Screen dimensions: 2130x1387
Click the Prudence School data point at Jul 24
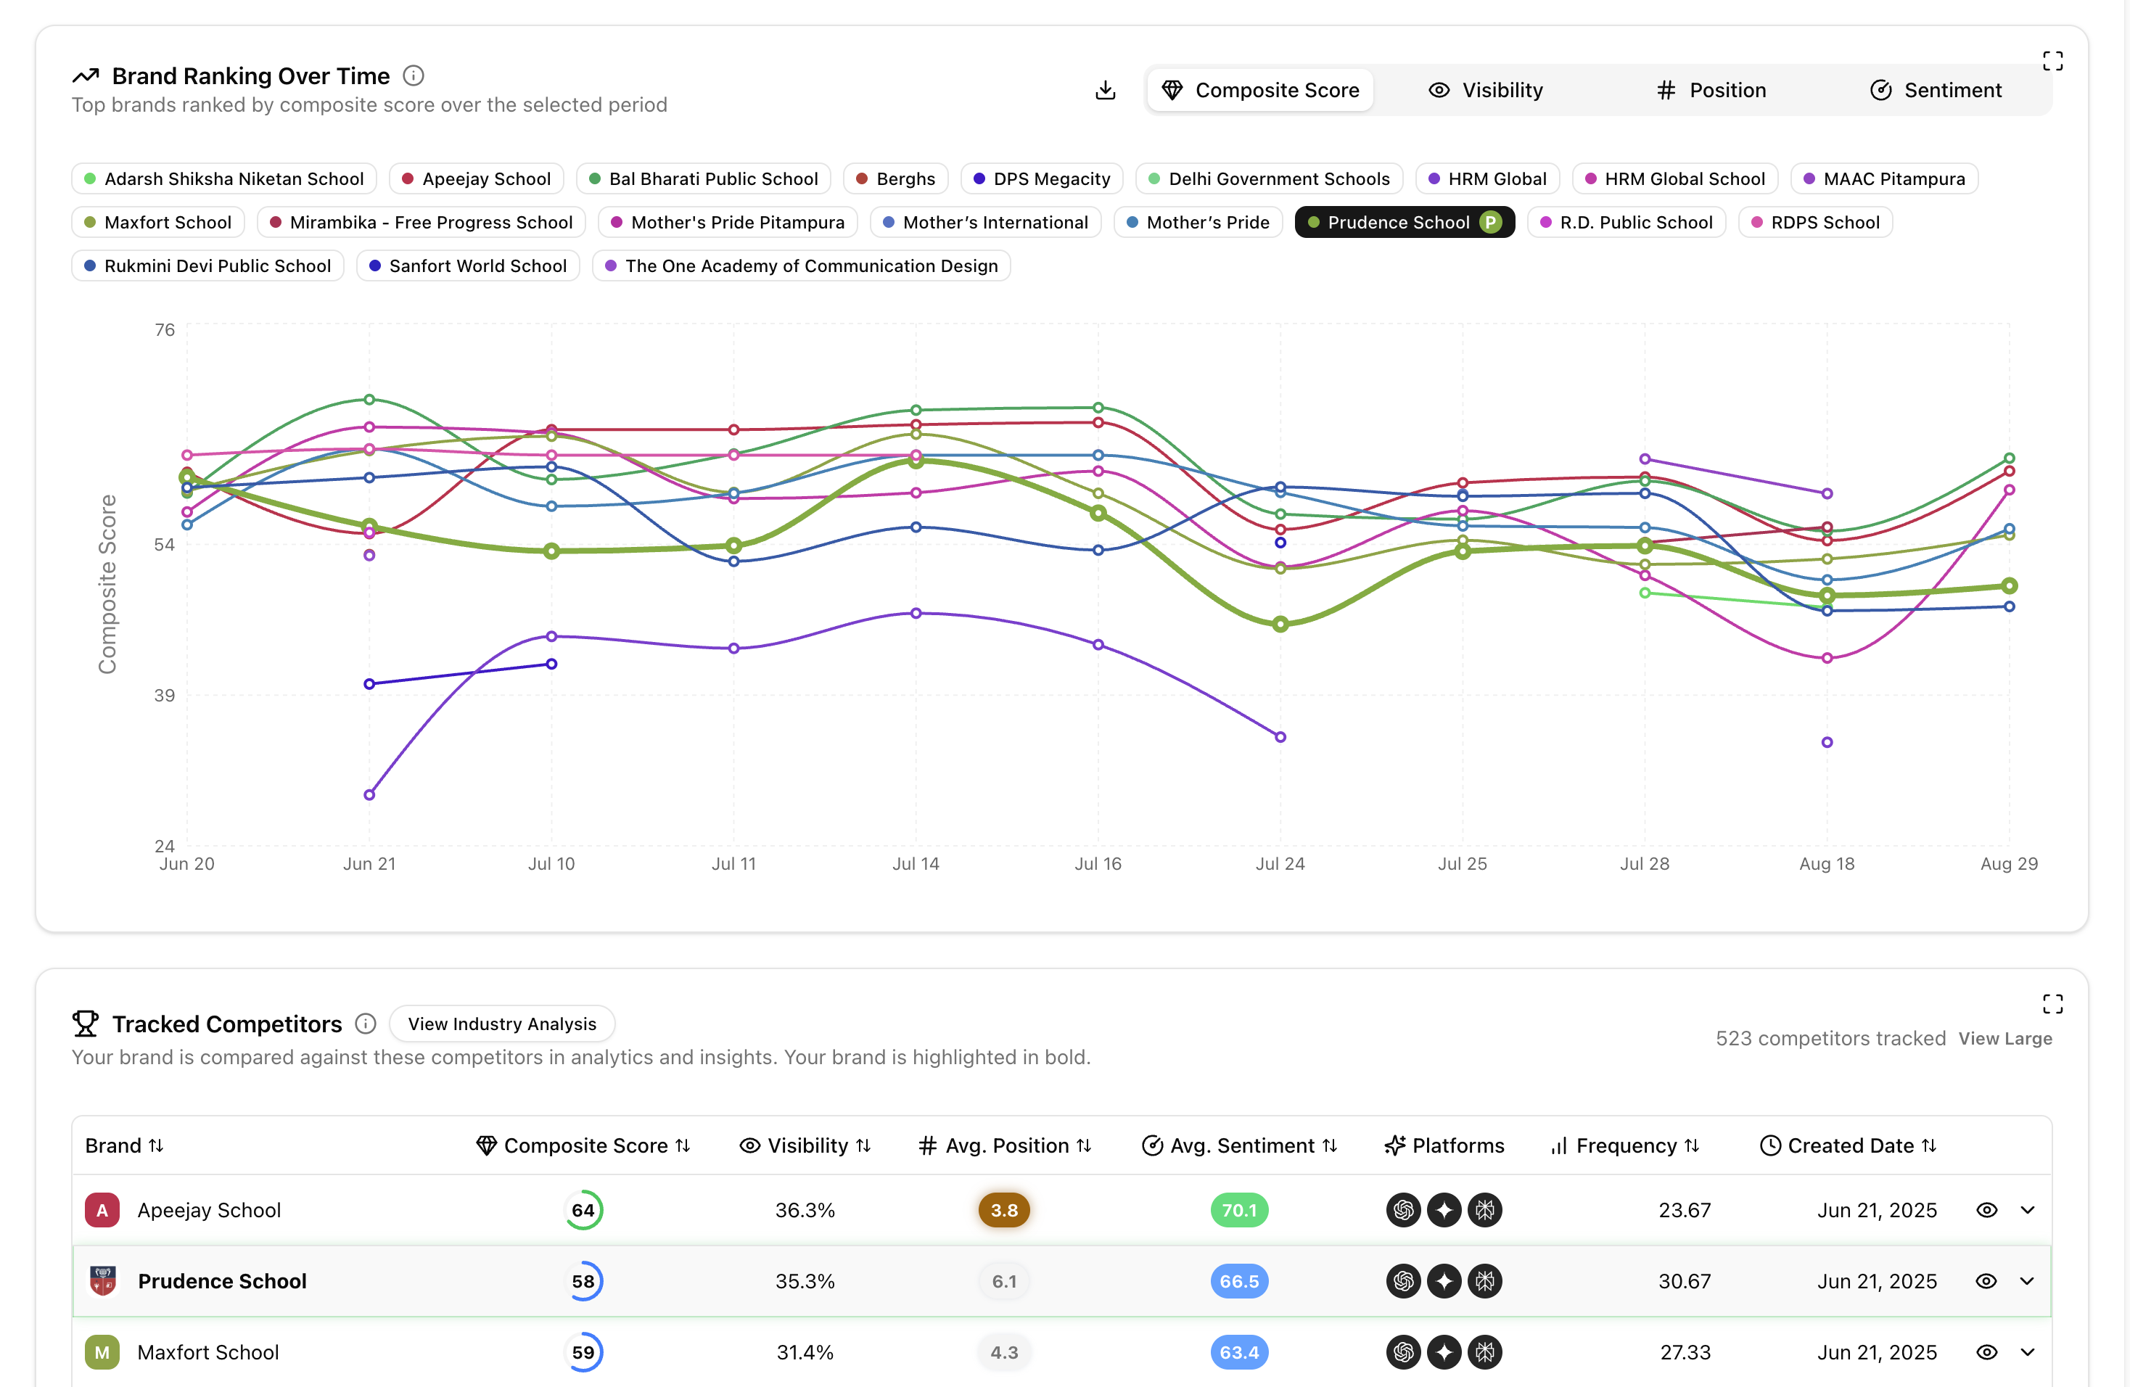[x=1280, y=624]
